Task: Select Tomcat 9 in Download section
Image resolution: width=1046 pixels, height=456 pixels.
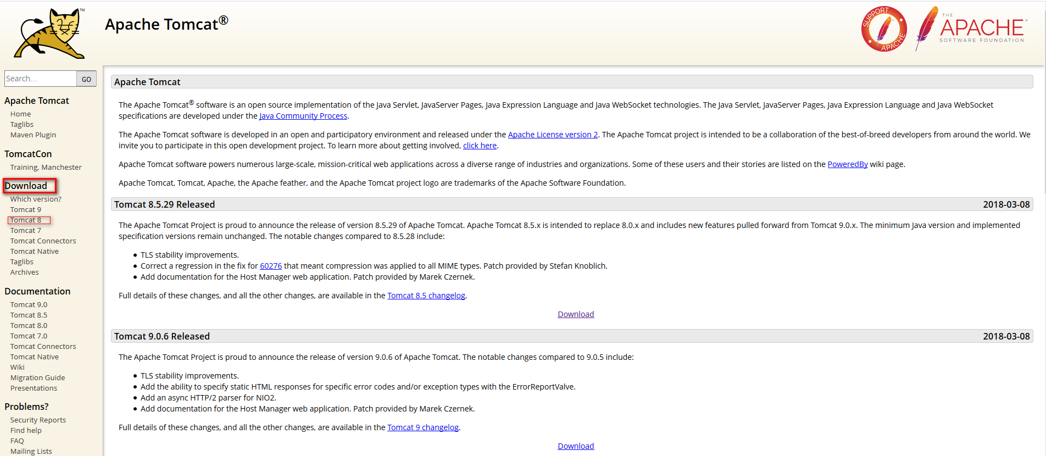Action: point(25,209)
